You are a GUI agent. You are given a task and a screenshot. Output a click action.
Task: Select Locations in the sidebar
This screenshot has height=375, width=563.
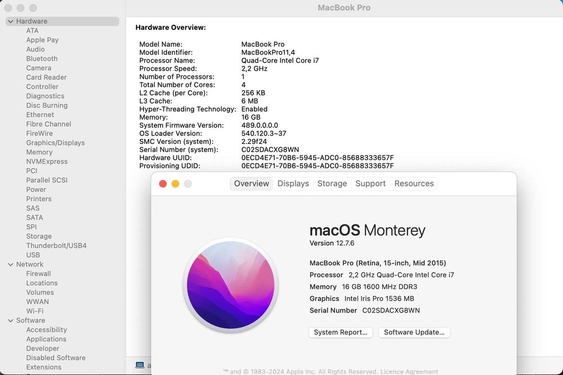click(42, 283)
